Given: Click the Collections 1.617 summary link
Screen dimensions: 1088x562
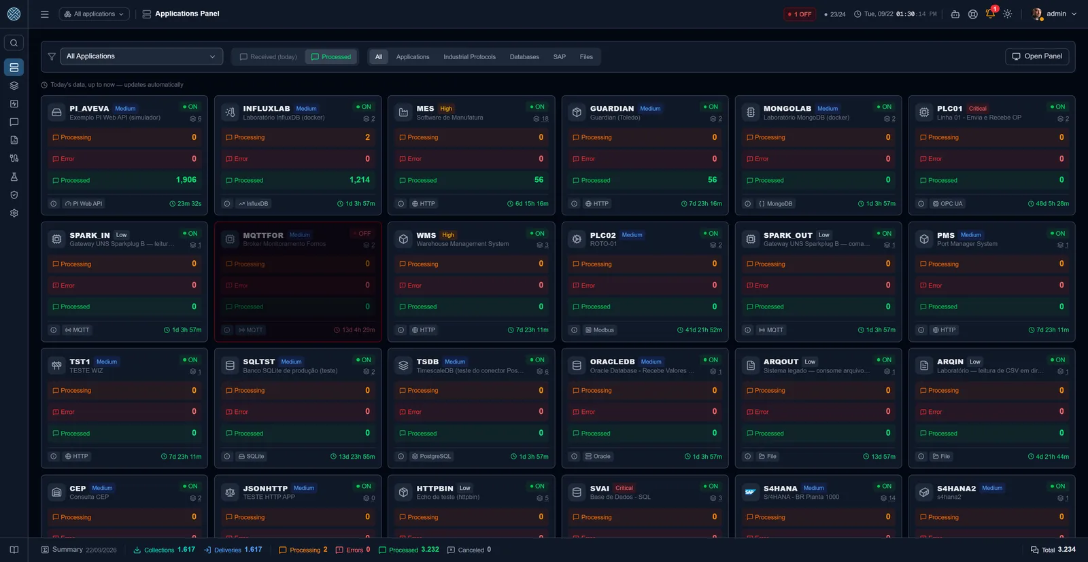Looking at the screenshot, I should pyautogui.click(x=165, y=550).
